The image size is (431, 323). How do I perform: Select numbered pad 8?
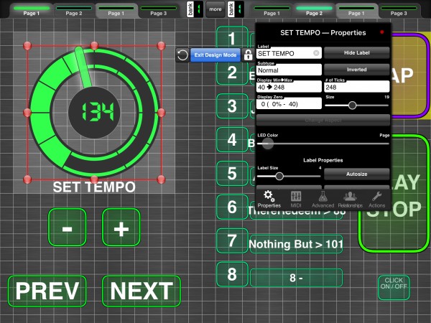click(232, 274)
